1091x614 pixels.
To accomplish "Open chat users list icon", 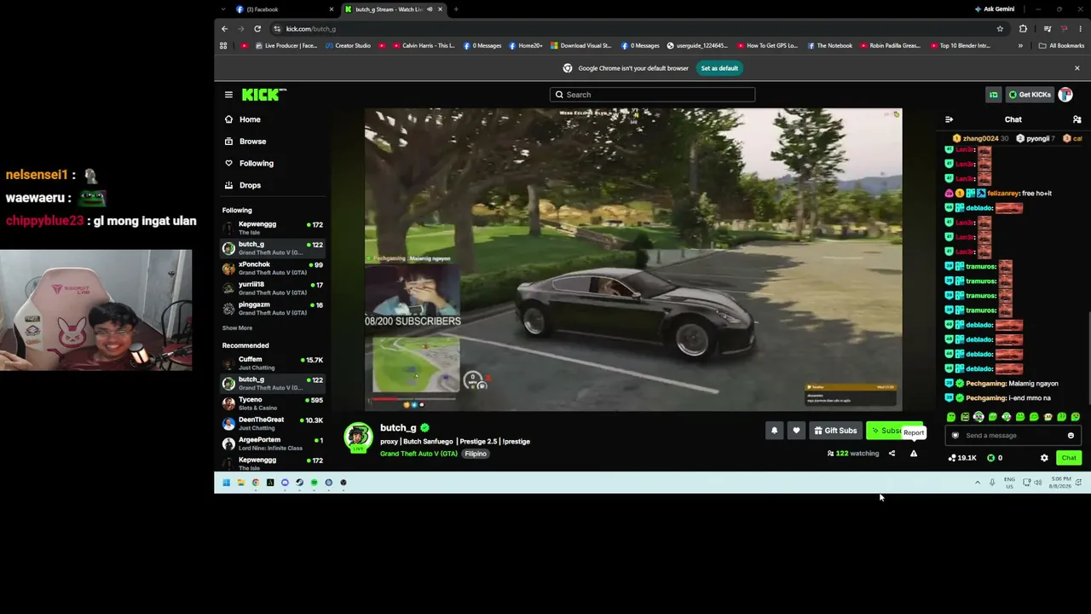I will (1077, 119).
